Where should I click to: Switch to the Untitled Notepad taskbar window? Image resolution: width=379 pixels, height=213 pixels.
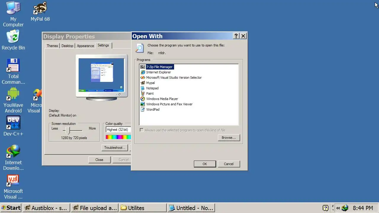[191, 208]
